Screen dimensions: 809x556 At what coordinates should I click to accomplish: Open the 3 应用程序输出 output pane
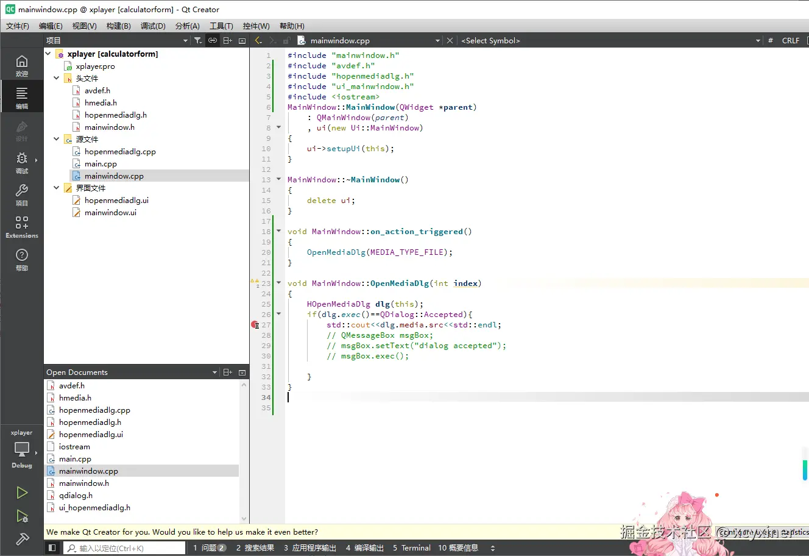coord(310,548)
